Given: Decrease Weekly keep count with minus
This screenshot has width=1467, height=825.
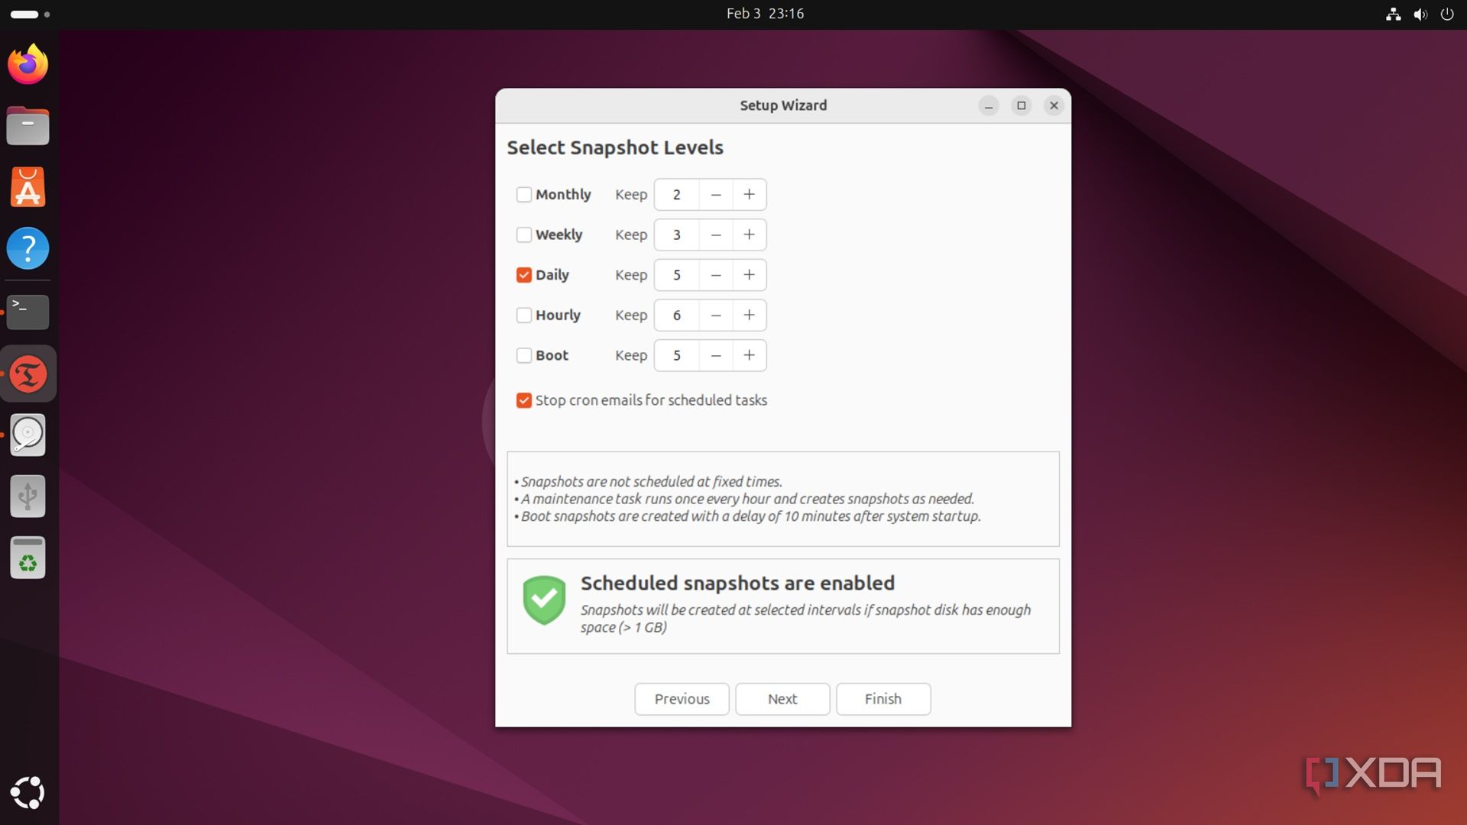Looking at the screenshot, I should (716, 235).
